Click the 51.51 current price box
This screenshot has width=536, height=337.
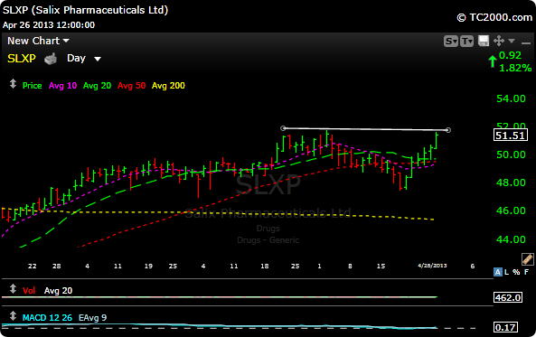click(511, 136)
